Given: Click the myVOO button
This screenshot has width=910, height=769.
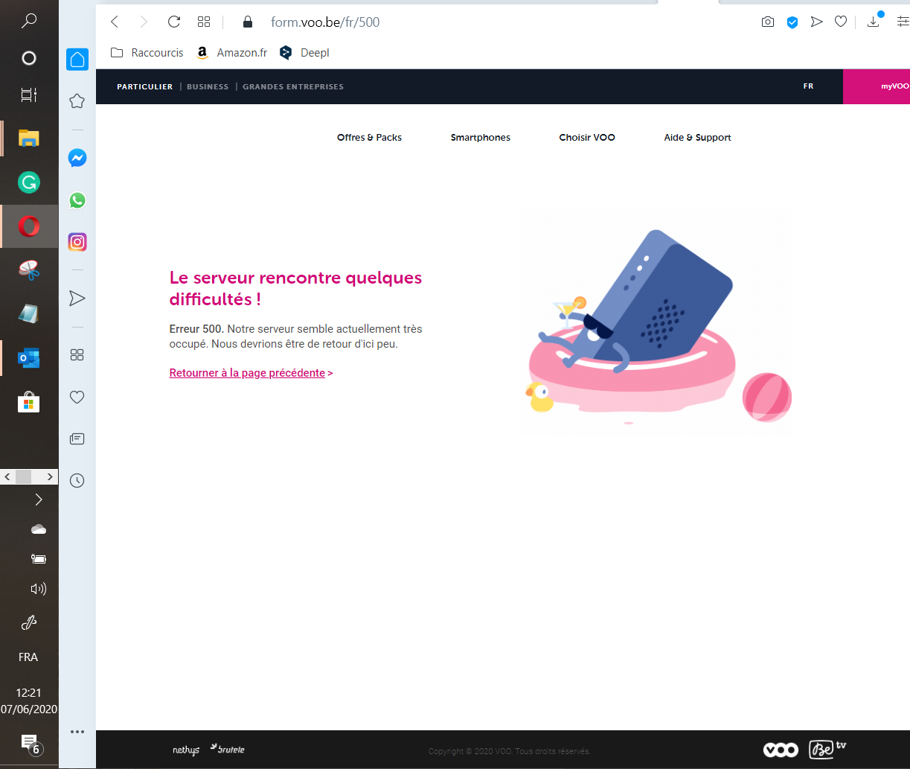Looking at the screenshot, I should coord(893,86).
